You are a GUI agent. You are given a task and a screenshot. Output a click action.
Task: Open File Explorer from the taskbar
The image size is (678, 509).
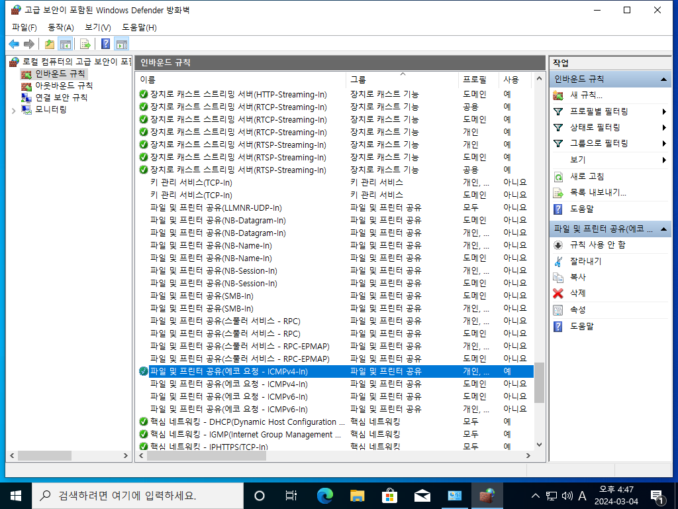coord(357,496)
